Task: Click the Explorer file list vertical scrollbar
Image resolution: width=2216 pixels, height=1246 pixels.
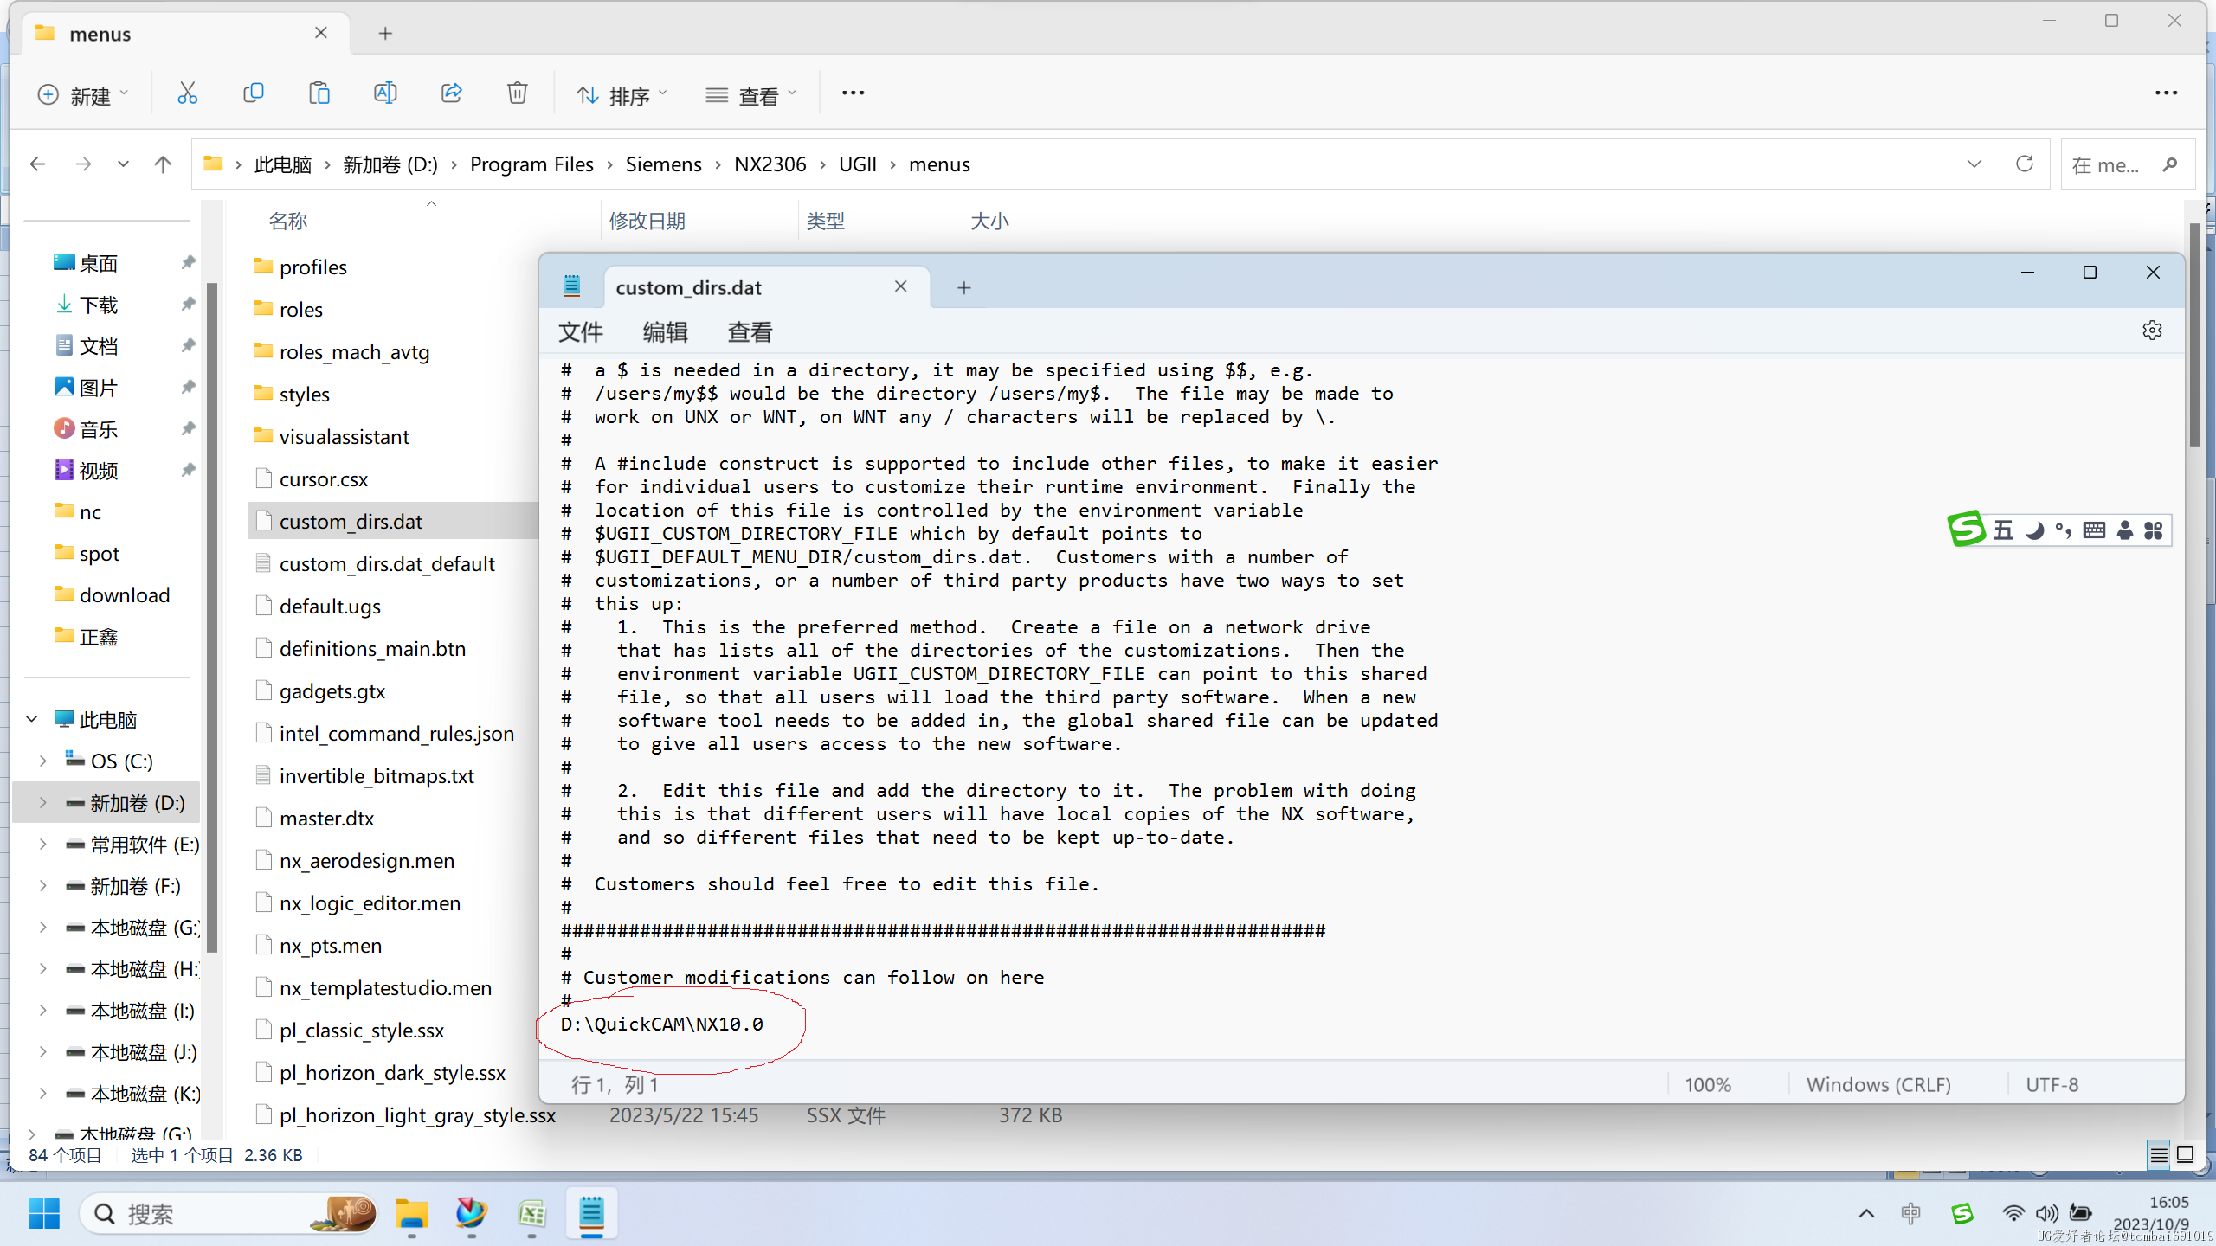Action: 2195,337
